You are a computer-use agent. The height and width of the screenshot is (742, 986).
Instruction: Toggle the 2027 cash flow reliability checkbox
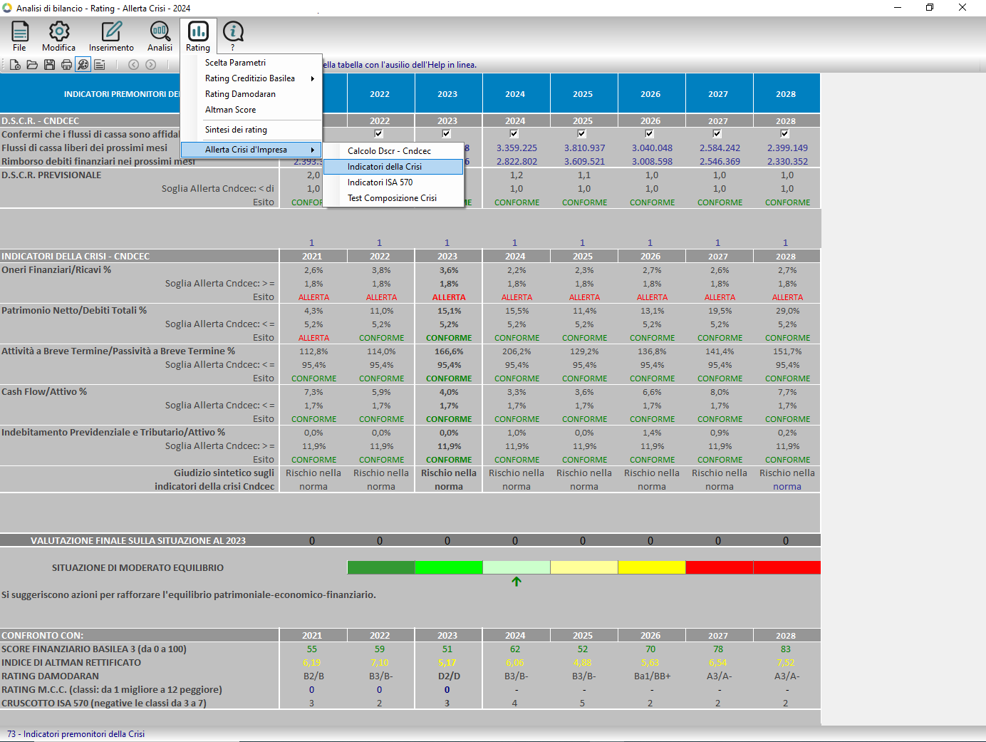tap(717, 134)
